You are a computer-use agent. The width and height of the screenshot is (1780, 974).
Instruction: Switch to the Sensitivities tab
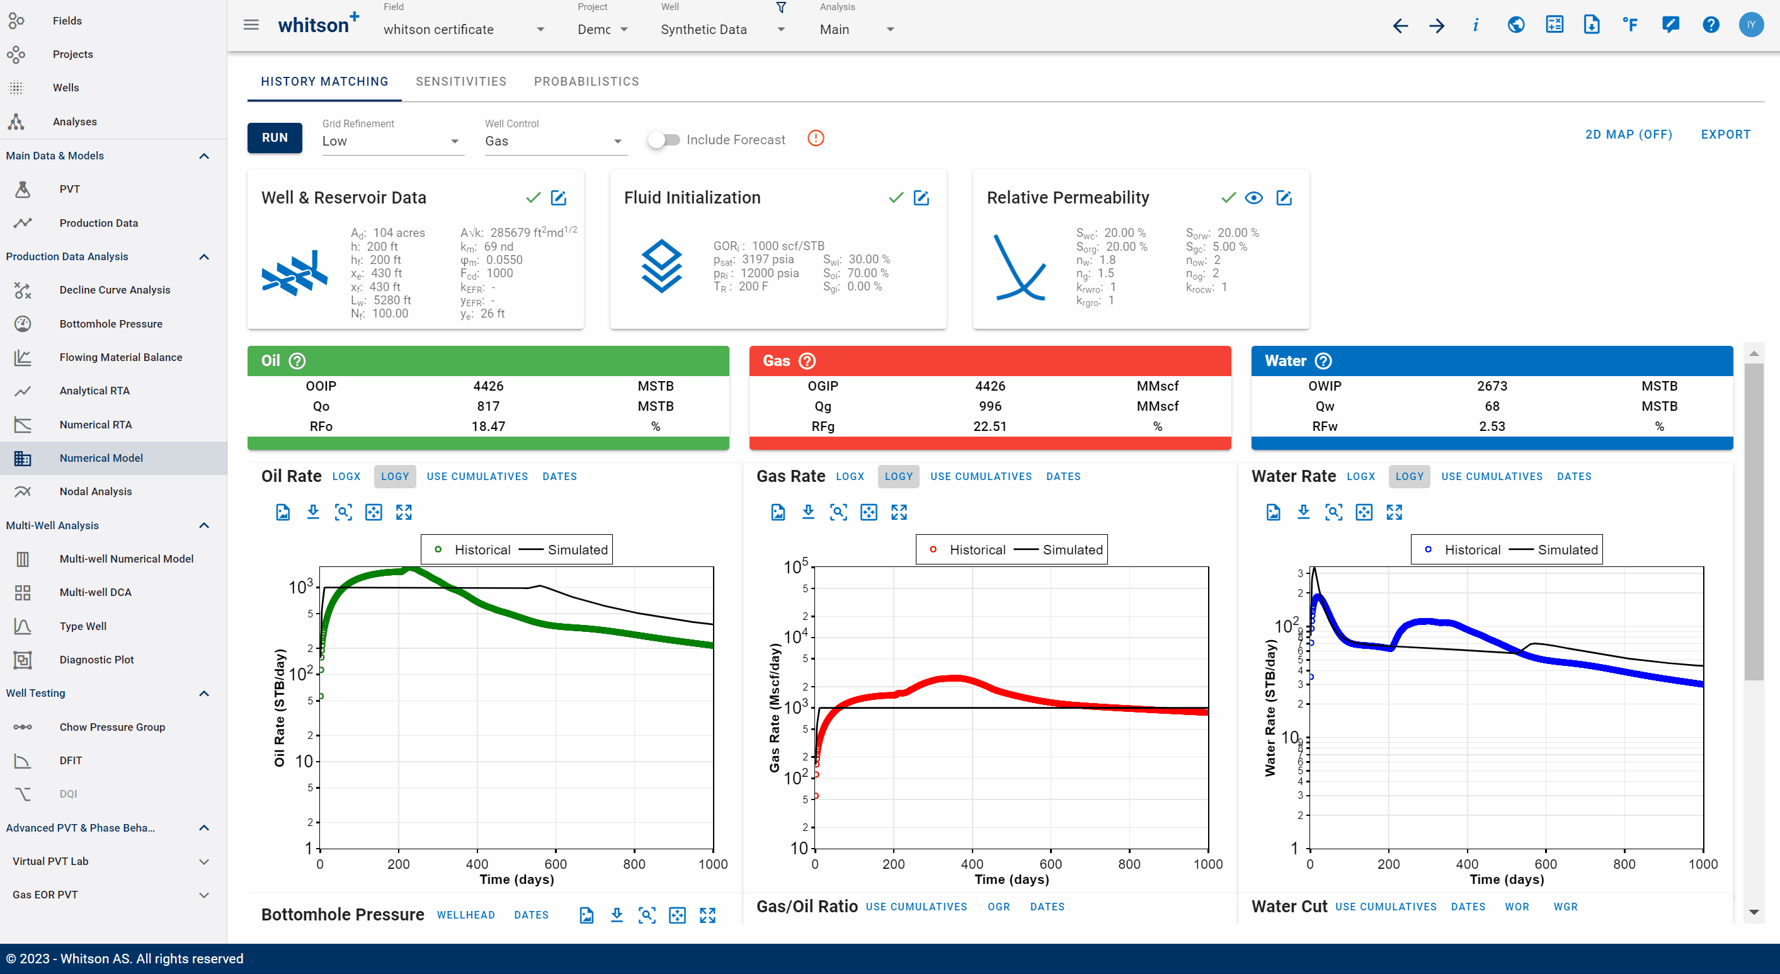[x=461, y=81]
